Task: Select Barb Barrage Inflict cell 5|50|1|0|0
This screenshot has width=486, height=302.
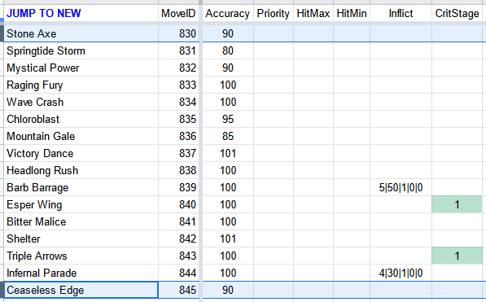Action: (401, 187)
